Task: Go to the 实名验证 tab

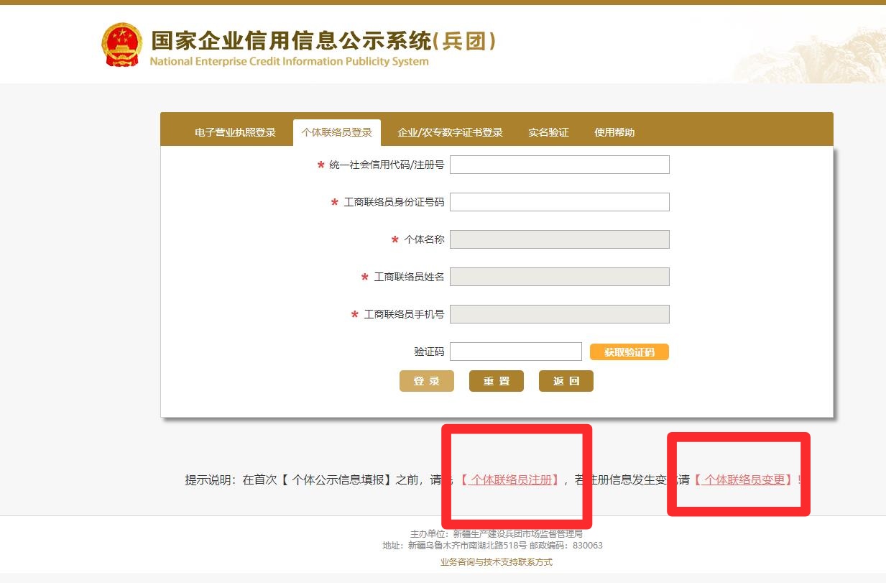Action: tap(548, 132)
